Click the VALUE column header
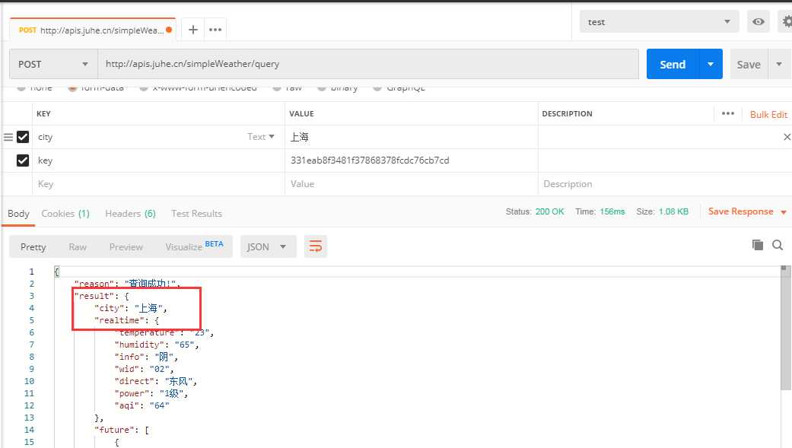 (x=301, y=113)
